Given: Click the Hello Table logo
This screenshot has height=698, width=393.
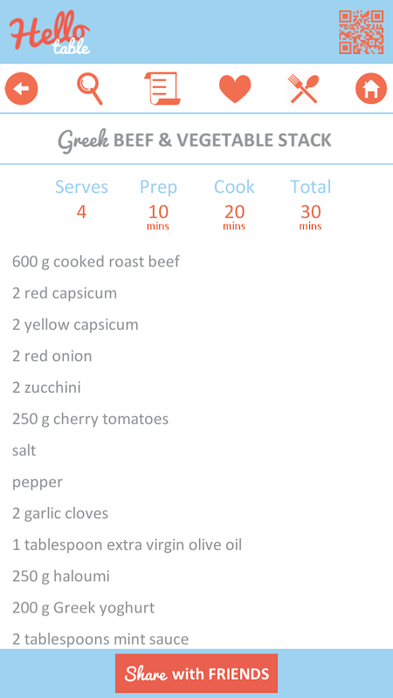Looking at the screenshot, I should 50,33.
